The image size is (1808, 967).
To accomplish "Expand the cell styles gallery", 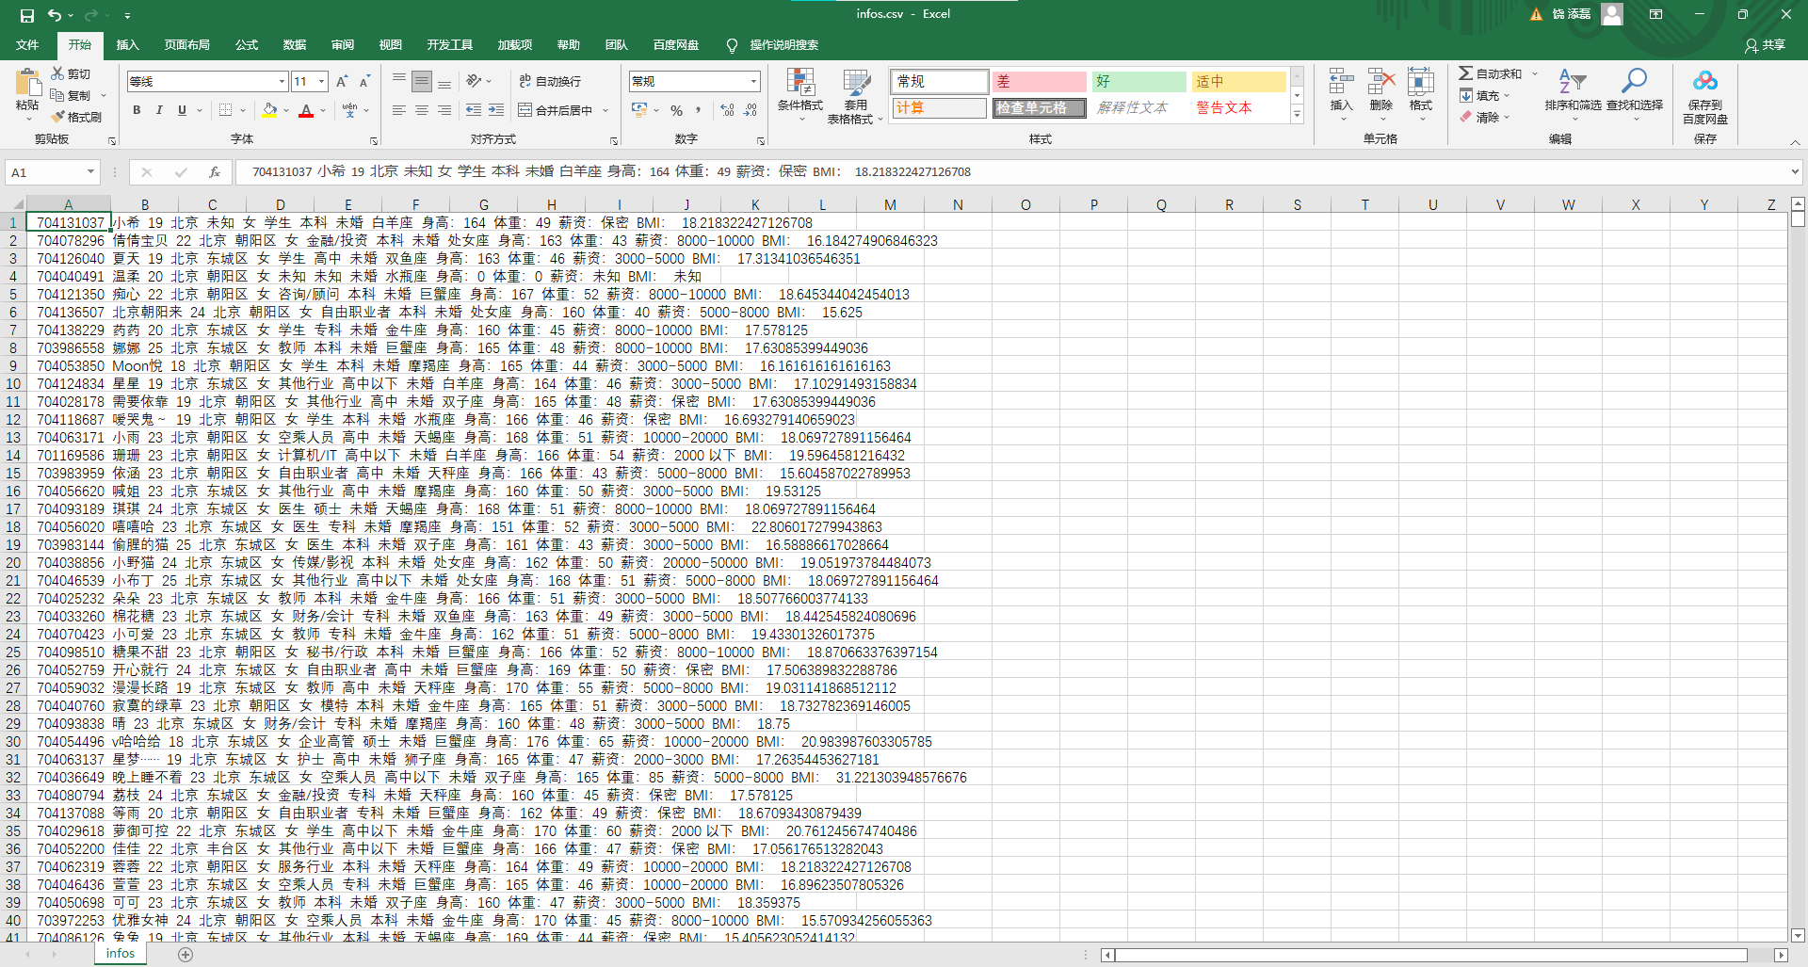I will pyautogui.click(x=1297, y=115).
